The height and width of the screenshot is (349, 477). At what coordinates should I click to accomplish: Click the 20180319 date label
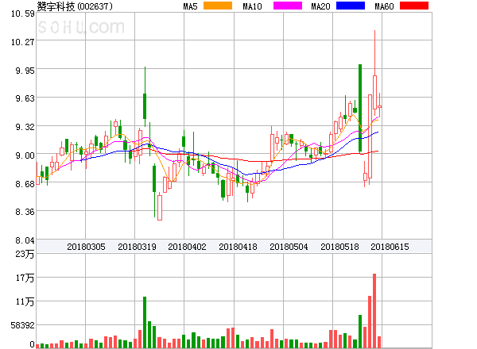point(137,247)
